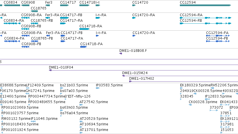Select the CG14720-RA transcript arrow
This screenshot has width=238, height=134.
click(134, 18)
